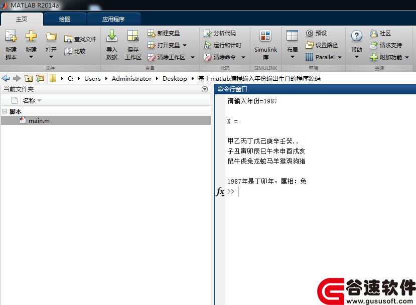
Task: Click Desktop in the address path
Action: tap(175, 78)
